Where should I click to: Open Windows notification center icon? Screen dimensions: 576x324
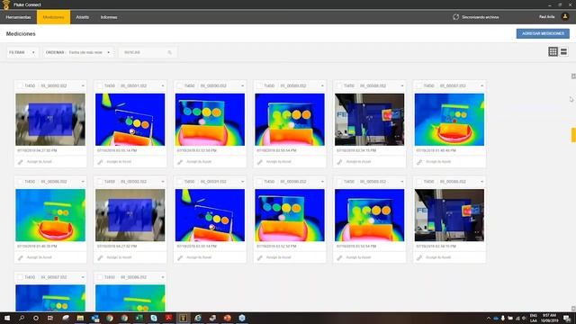[567, 318]
